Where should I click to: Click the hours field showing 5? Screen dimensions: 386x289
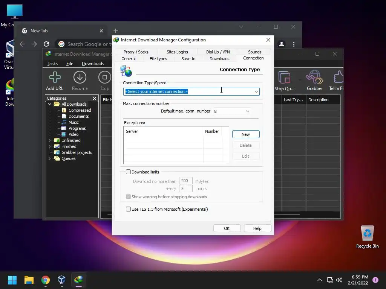click(x=185, y=189)
